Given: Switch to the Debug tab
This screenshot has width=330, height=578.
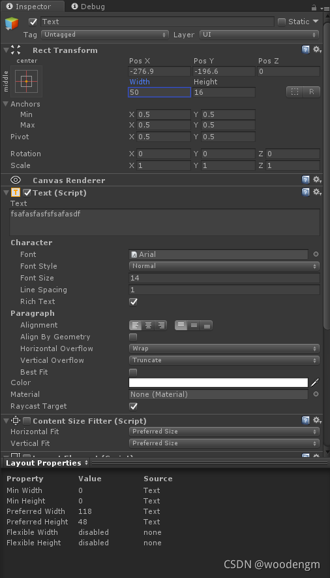Looking at the screenshot, I should pos(88,7).
